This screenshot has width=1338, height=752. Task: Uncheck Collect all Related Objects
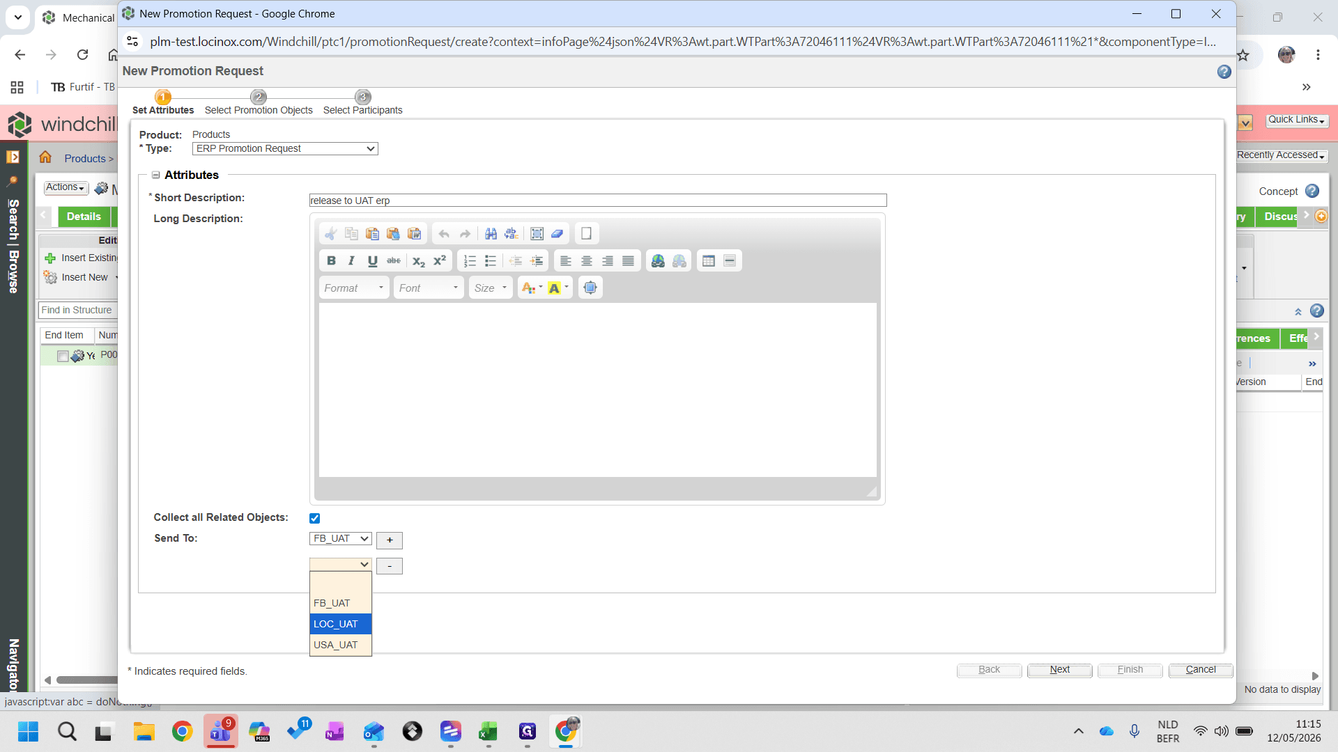coord(314,518)
